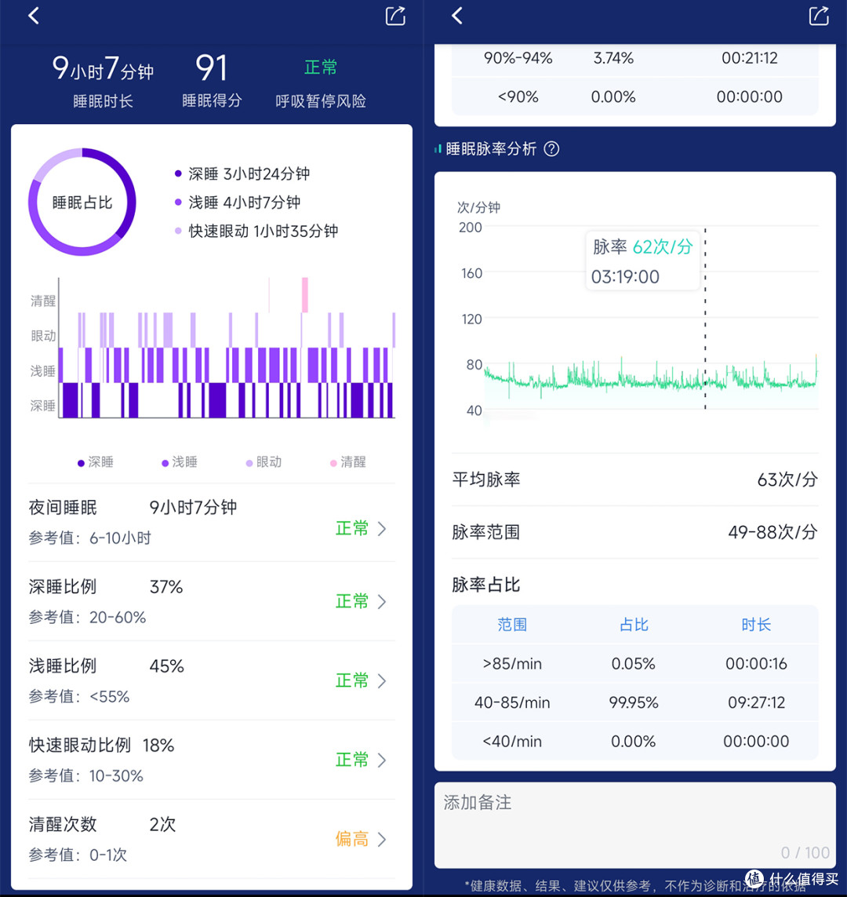Image resolution: width=847 pixels, height=897 pixels.
Task: Tap <40/min row in pulse table
Action: pyautogui.click(x=635, y=742)
